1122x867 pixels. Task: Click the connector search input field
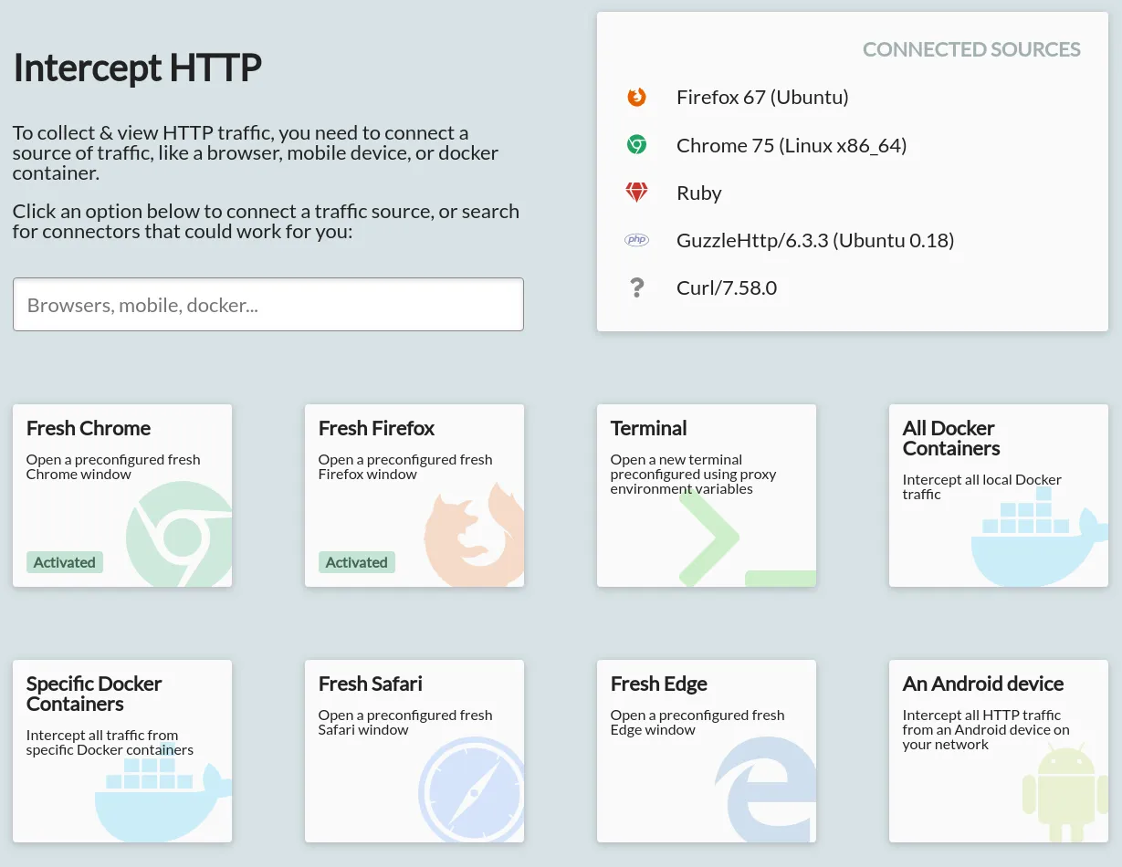267,304
